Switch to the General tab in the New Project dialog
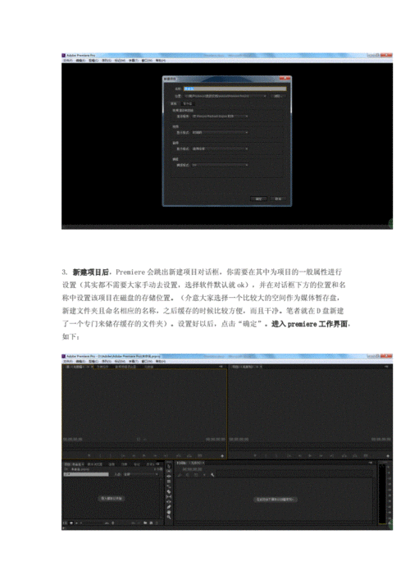 click(173, 103)
